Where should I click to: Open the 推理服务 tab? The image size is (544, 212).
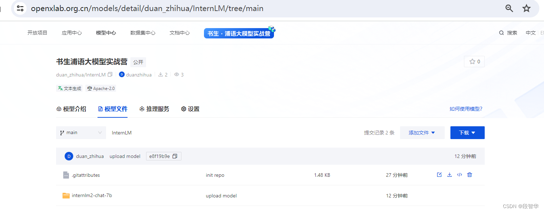[x=154, y=109]
